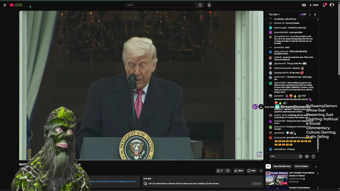The width and height of the screenshot is (340, 191).
Task: Open the account avatar menu
Action: coord(332,5)
